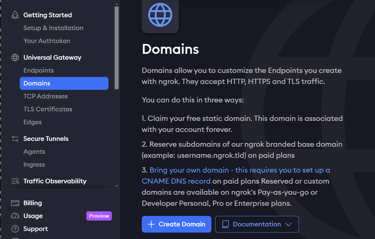Viewport: 375px width, 239px height.
Task: Follow the Bring your own domain link
Action: [236, 175]
